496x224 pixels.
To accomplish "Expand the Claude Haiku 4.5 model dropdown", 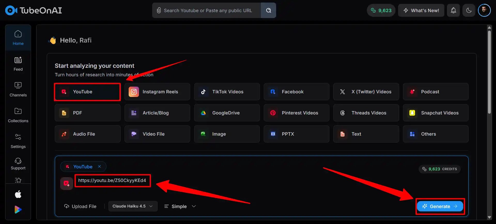I will 133,206.
